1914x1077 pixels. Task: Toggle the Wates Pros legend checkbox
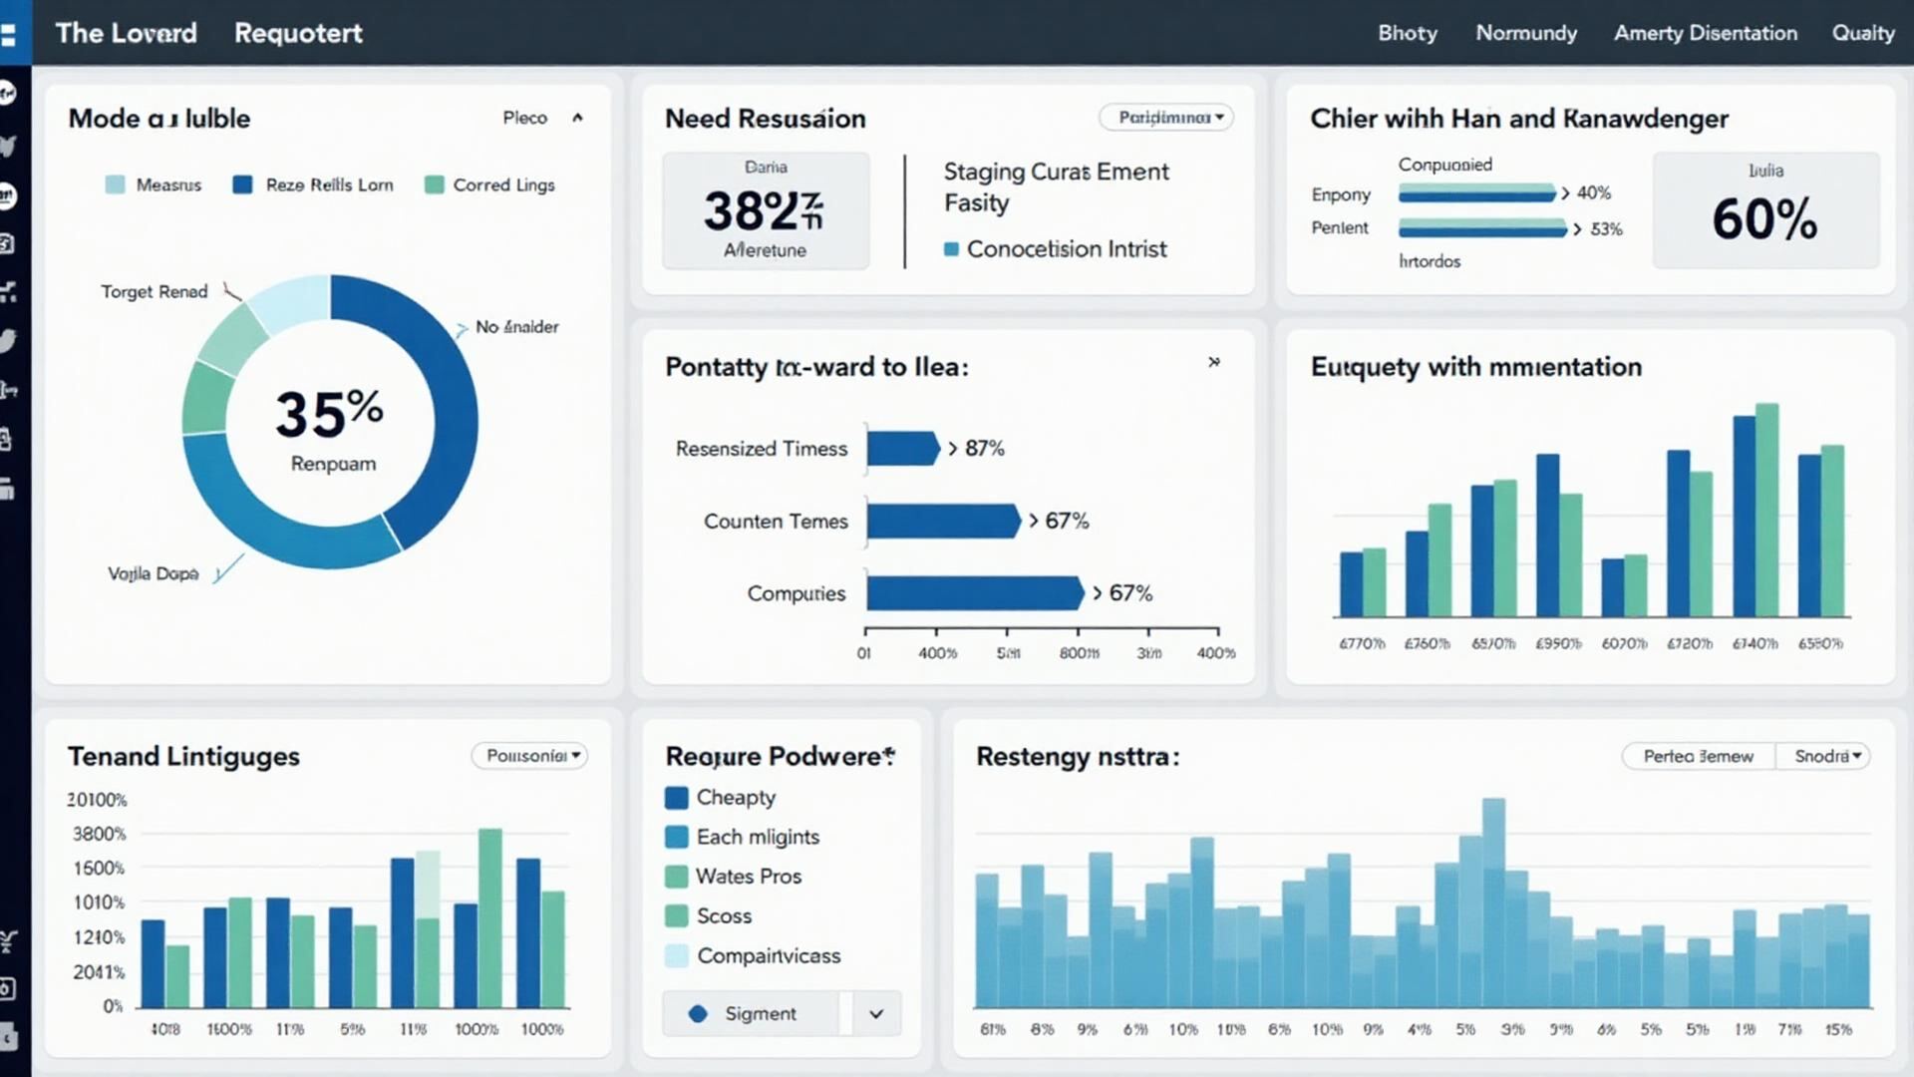pos(676,877)
